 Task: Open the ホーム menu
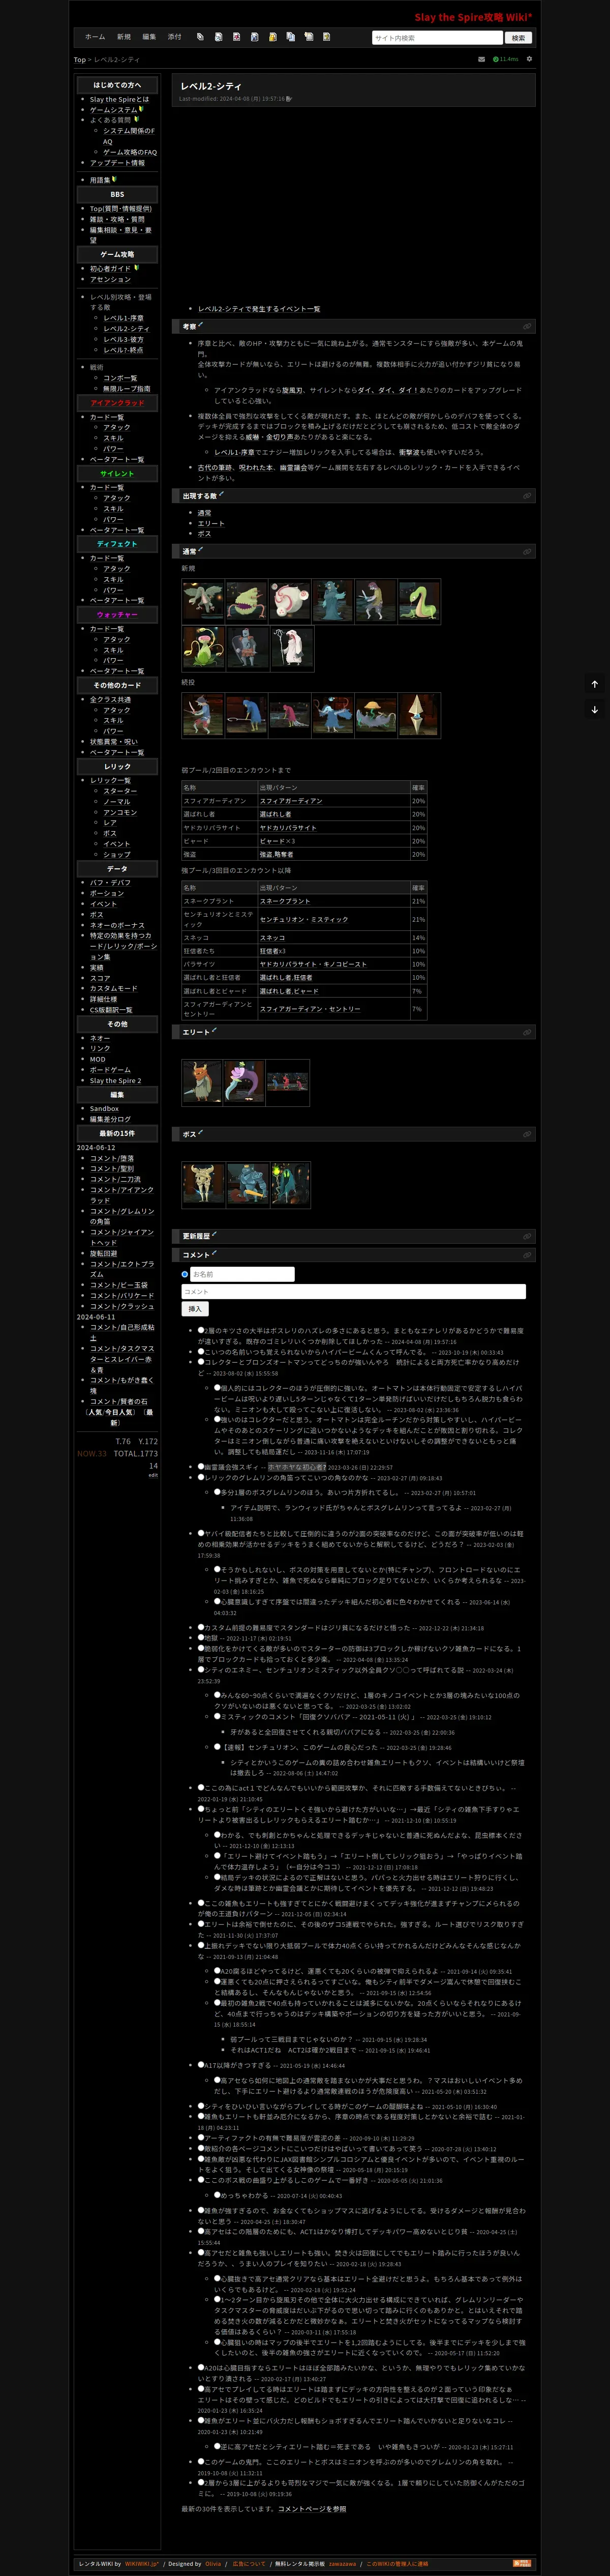point(95,37)
